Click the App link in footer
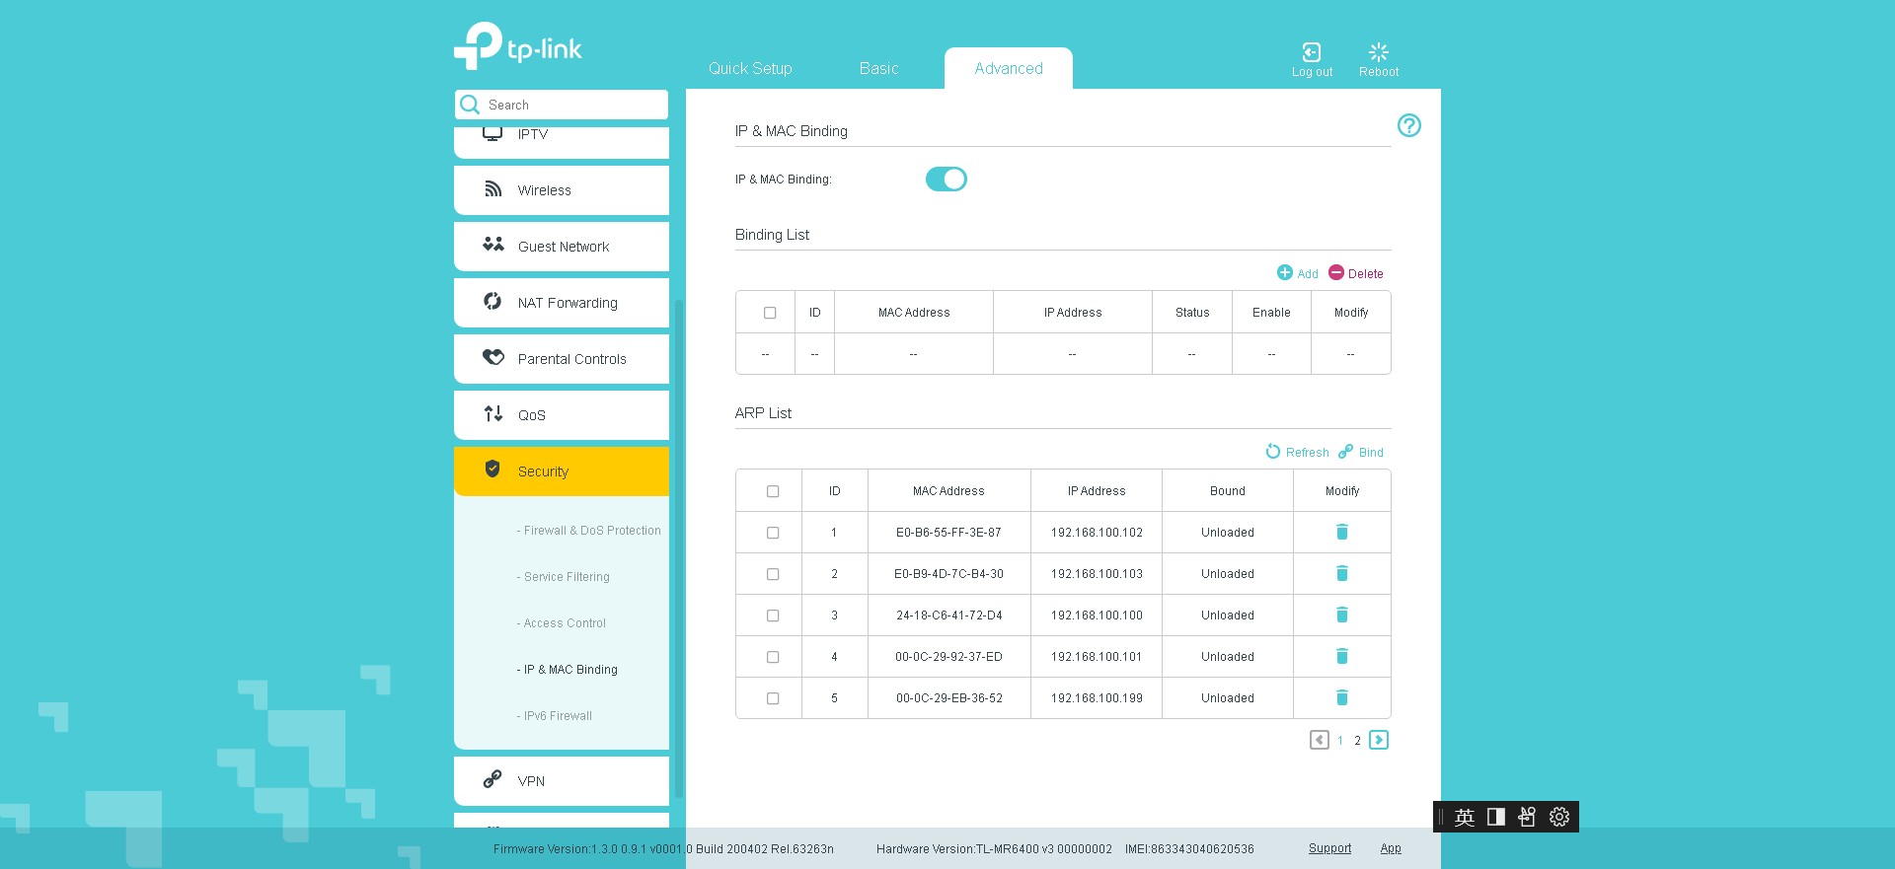 [x=1391, y=848]
